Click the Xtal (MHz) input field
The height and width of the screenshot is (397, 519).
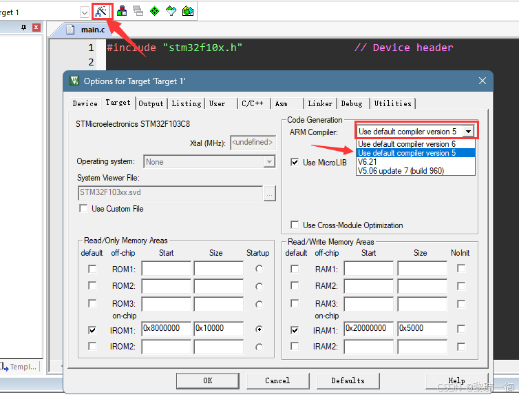point(253,143)
